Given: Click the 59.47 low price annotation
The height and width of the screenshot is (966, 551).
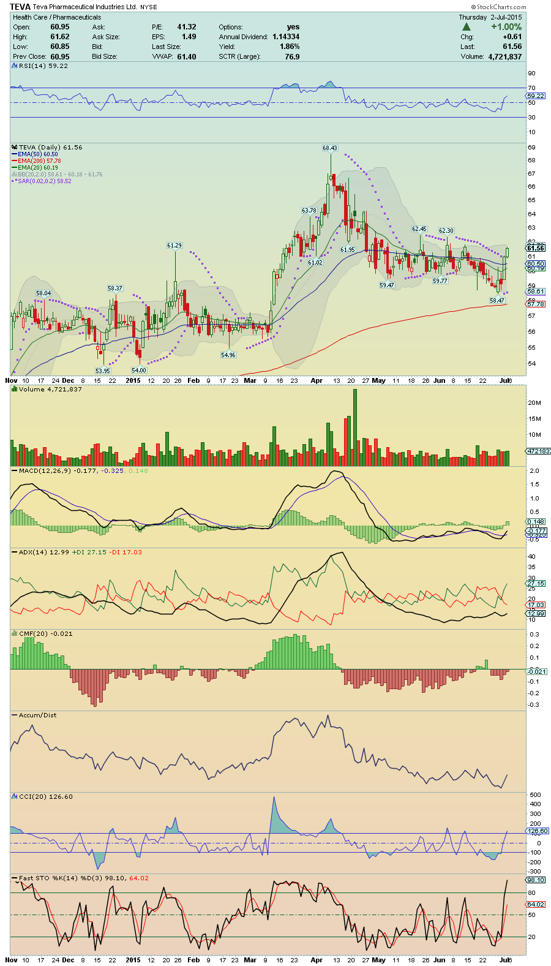Looking at the screenshot, I should [387, 285].
